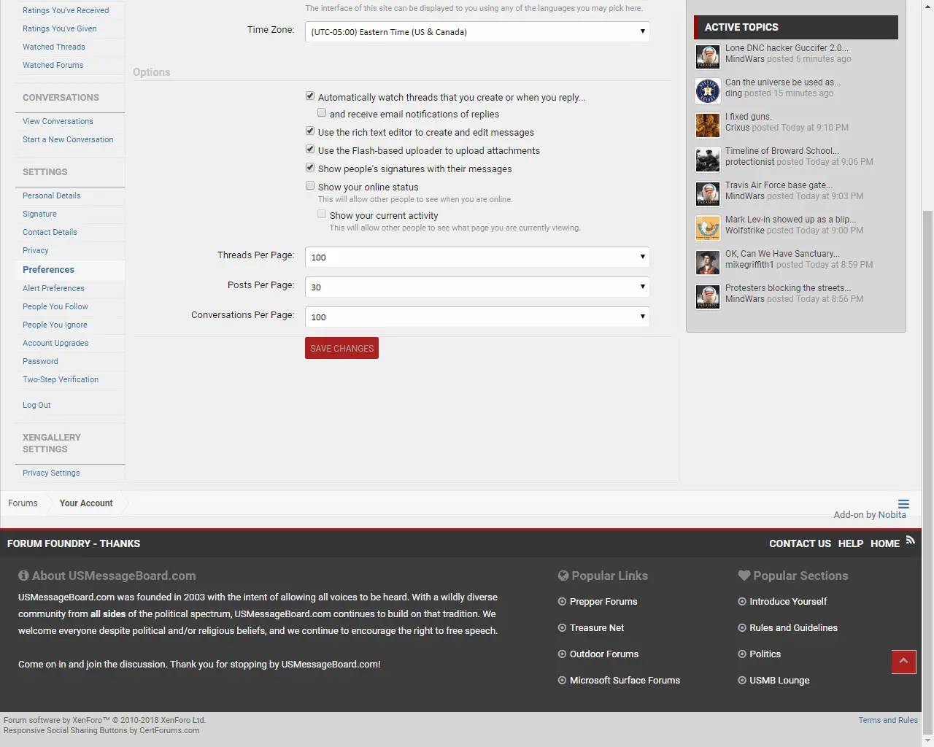Expand the Threads Per Page dropdown
934x747 pixels.
[x=476, y=258]
